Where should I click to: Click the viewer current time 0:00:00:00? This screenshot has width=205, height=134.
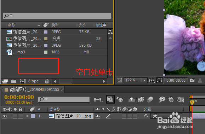[x=176, y=80]
